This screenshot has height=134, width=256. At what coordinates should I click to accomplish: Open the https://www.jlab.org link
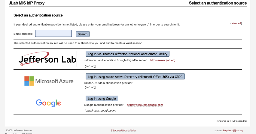click(163, 60)
